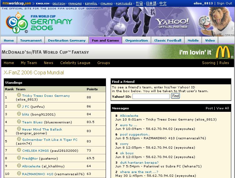
Task: Open Tricky Trees Does Germany team link
Action: [x=46, y=96]
